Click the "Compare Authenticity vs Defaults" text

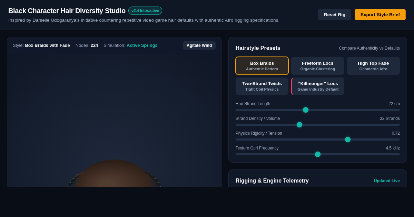coord(369,48)
